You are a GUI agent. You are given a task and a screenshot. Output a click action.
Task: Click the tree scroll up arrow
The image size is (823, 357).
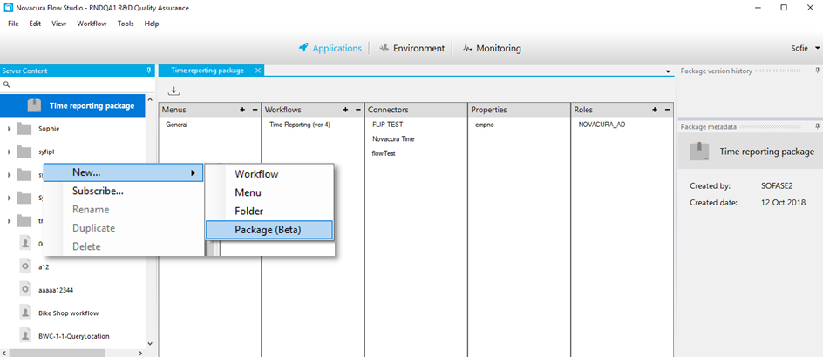(x=150, y=99)
